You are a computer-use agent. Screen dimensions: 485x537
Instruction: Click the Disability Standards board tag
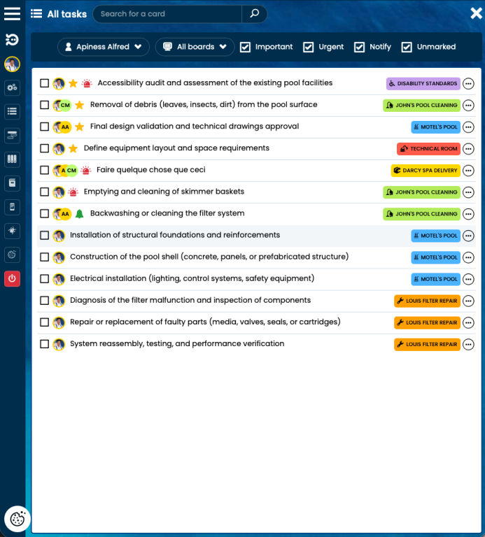point(423,84)
